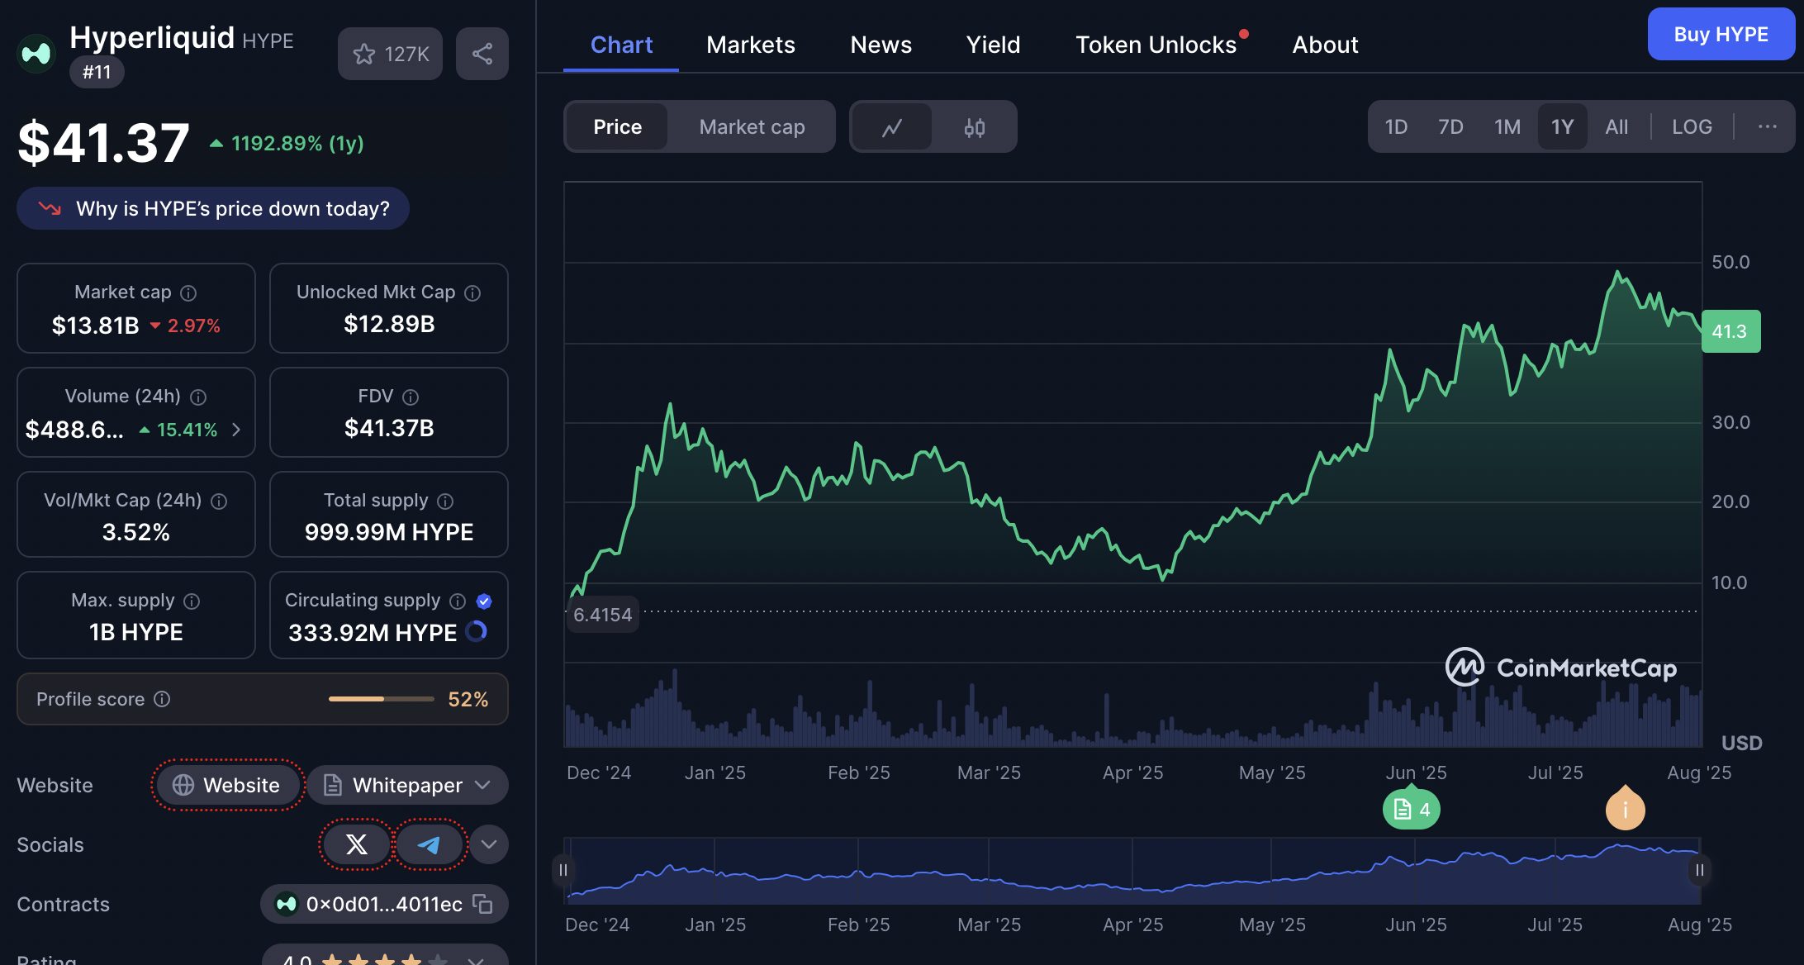Copy the contract address with copy icon
1804x965 pixels.
pos(482,904)
